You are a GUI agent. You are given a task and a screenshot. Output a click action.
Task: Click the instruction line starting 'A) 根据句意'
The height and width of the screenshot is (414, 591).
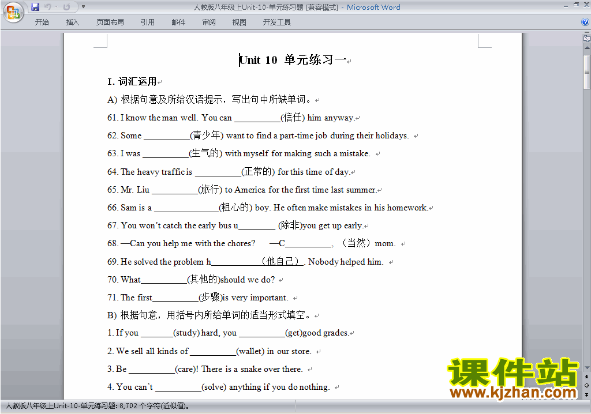[x=211, y=99]
